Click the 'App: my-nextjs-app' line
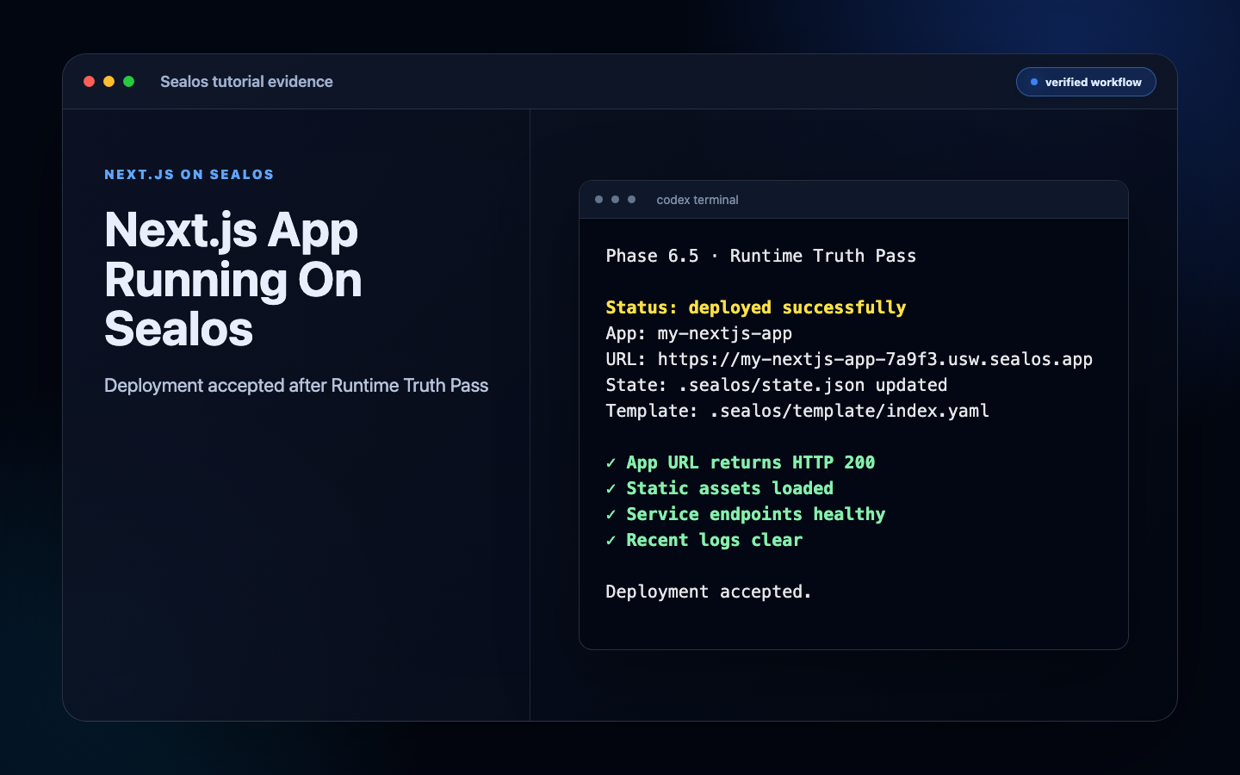 (x=699, y=333)
